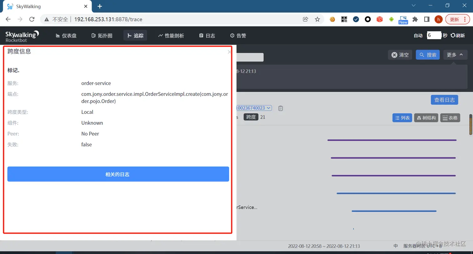Reload the page in browser

32,19
